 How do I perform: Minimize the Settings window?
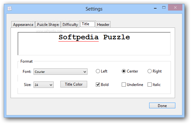pyautogui.click(x=155, y=8)
